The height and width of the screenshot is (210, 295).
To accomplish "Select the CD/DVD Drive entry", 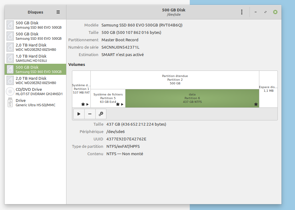I will [35, 91].
